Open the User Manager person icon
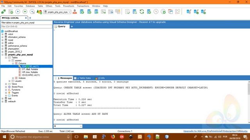250x140 pixels. (75, 12)
